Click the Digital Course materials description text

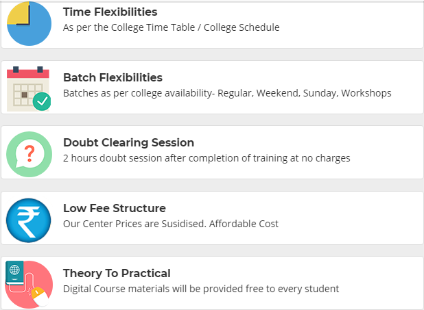[201, 289]
